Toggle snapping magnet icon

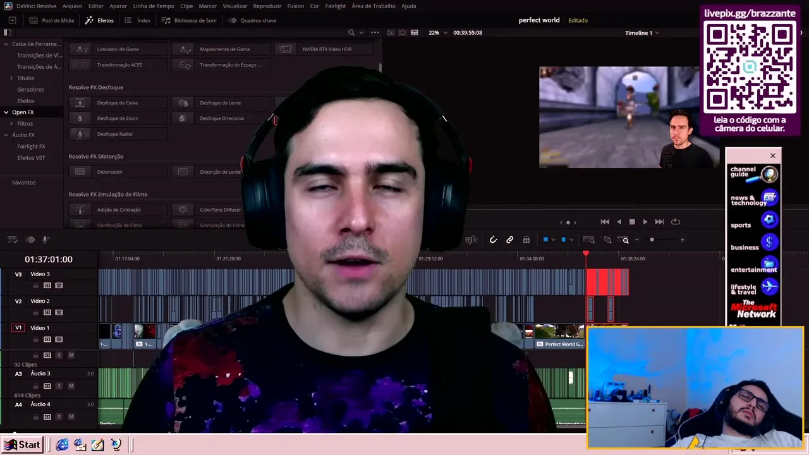(494, 240)
